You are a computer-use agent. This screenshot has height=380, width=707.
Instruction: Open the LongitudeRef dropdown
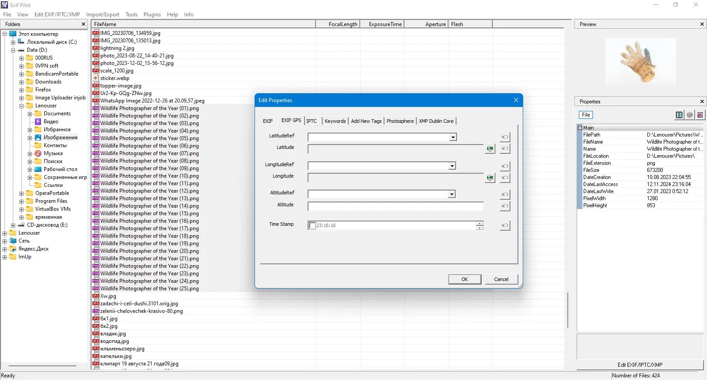(452, 166)
